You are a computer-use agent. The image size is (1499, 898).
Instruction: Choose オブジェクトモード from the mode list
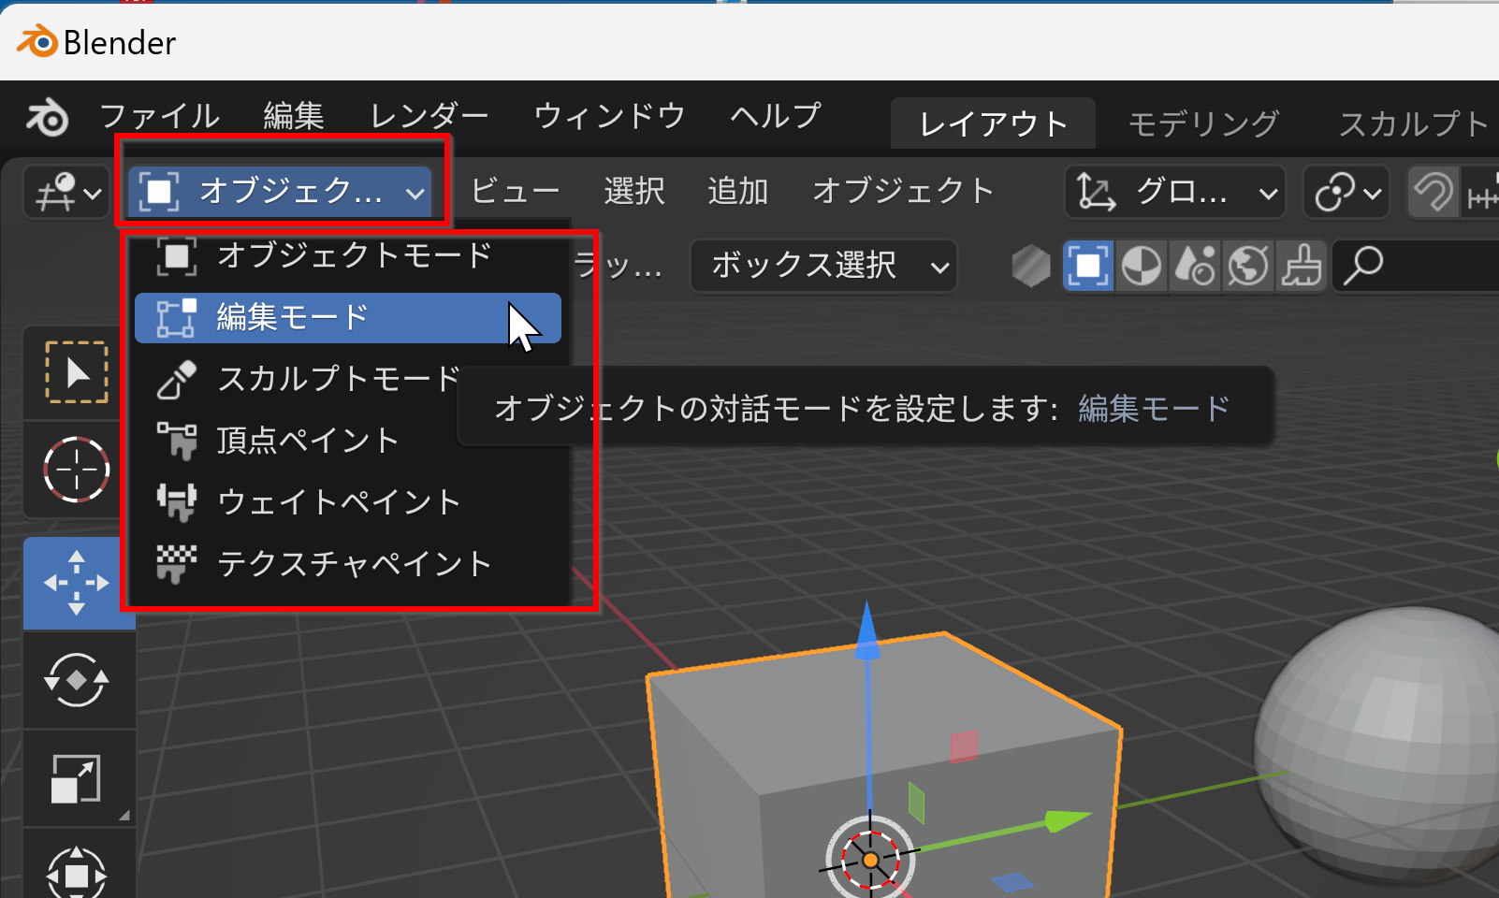click(x=348, y=255)
